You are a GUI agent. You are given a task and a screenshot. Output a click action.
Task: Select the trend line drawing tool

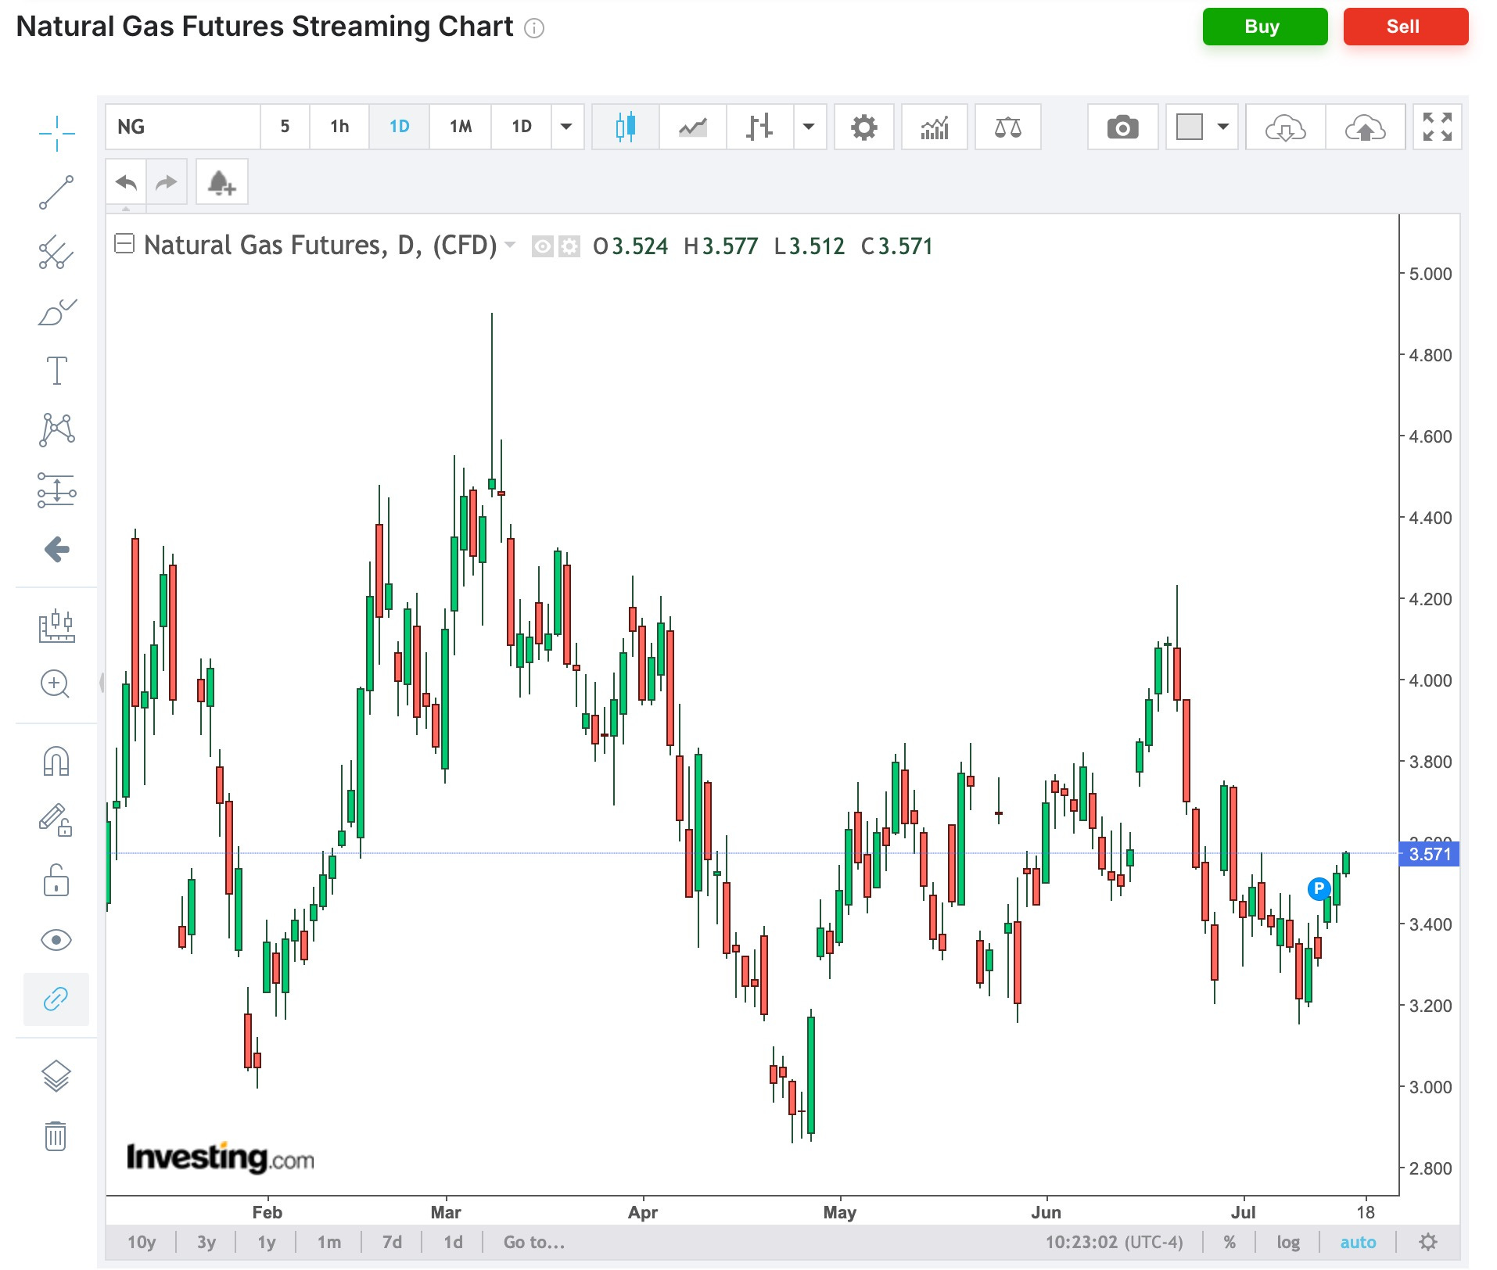[x=56, y=192]
